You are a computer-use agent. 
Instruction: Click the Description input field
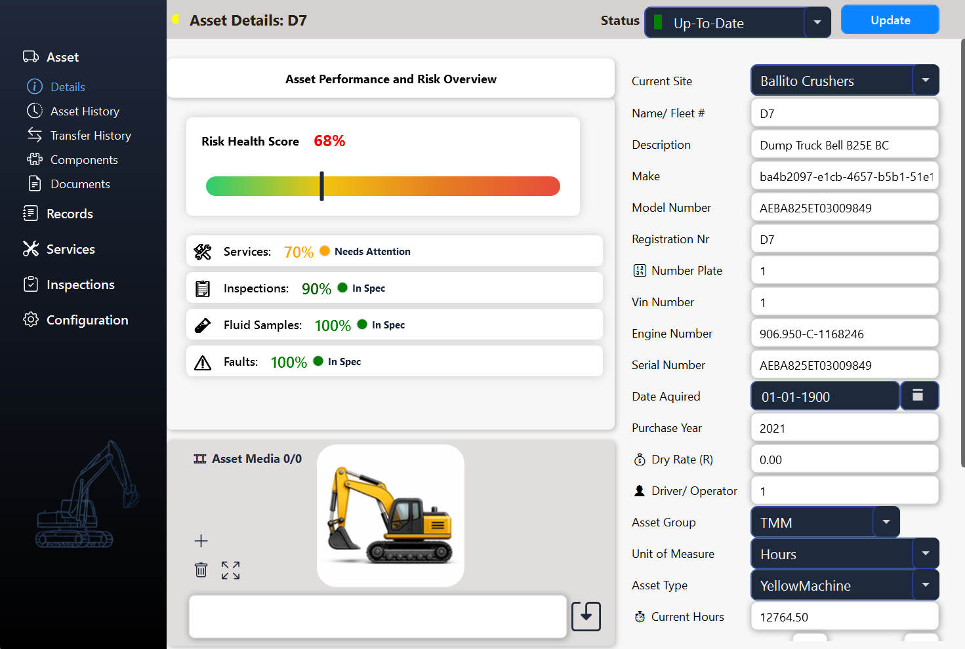click(x=844, y=144)
